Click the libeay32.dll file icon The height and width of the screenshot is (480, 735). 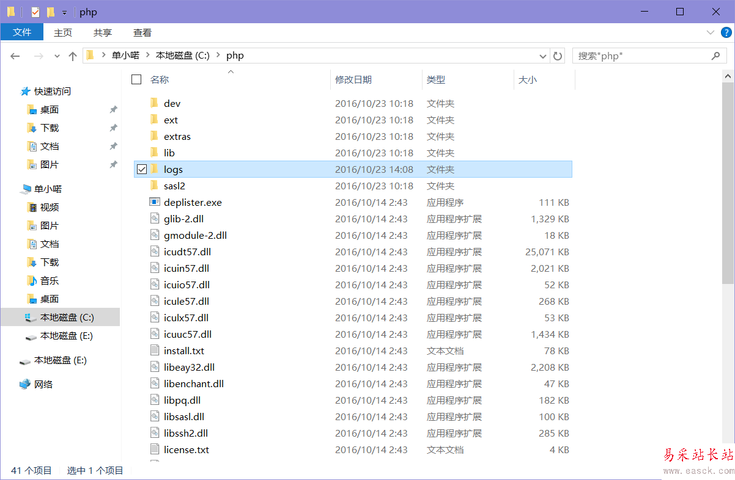click(x=155, y=367)
